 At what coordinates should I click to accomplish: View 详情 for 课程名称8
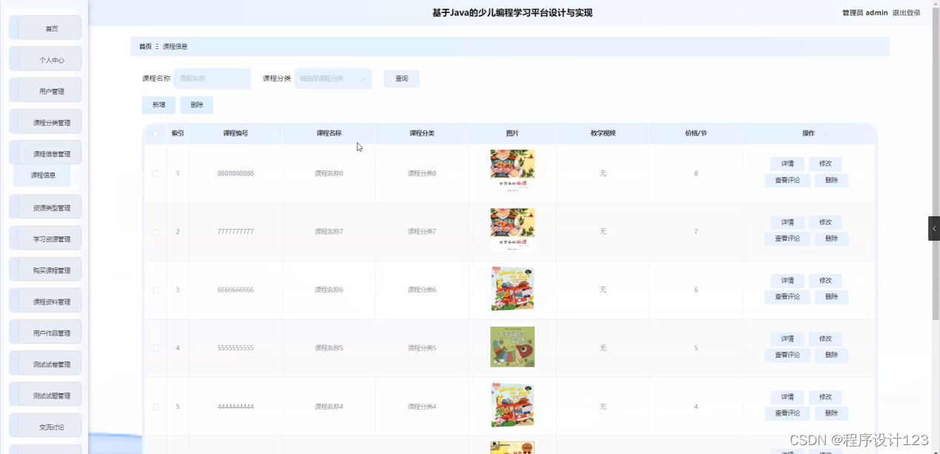(787, 164)
